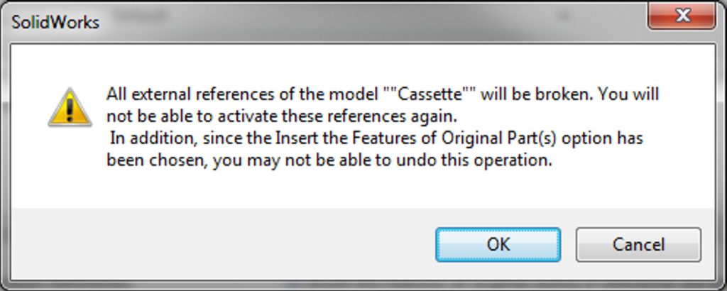
Task: Click the "been chosen, you may not" line
Action: click(x=329, y=160)
